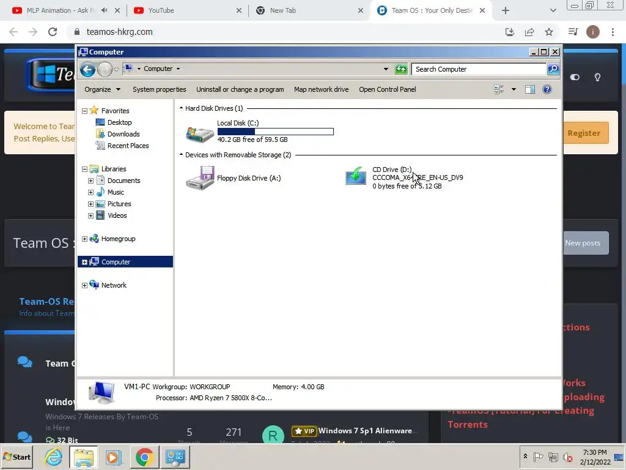Click the muted volume tray icon
This screenshot has width=626, height=470.
pos(567,457)
